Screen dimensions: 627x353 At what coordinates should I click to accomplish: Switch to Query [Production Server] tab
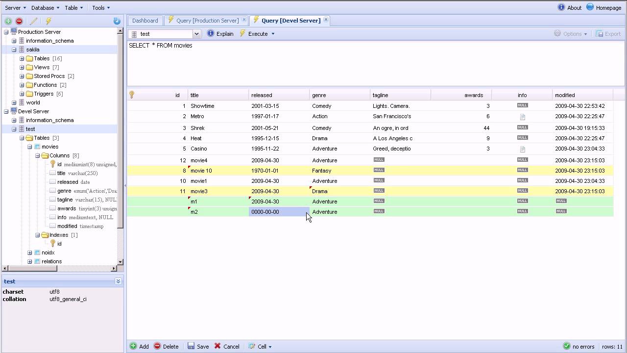coord(208,21)
